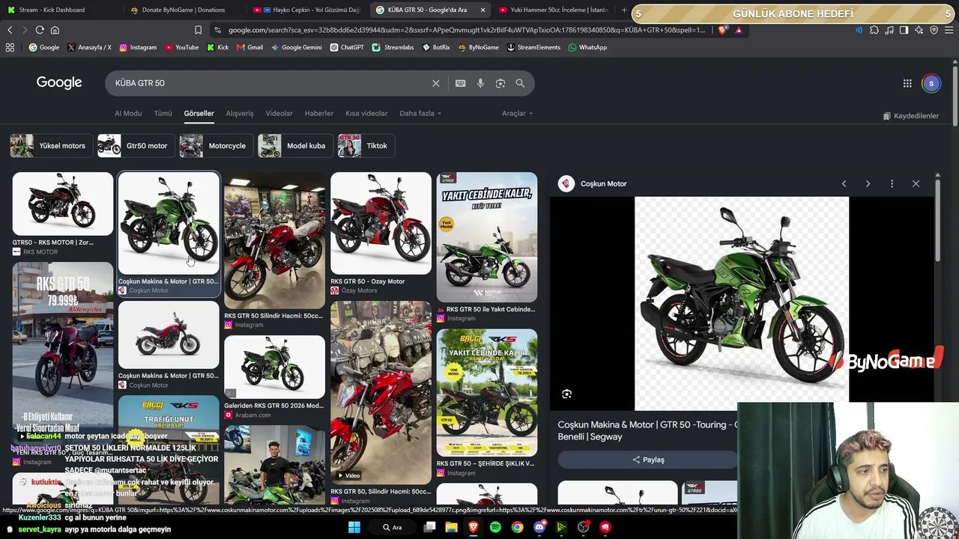
Task: Show the previous image in preview panel
Action: [844, 183]
